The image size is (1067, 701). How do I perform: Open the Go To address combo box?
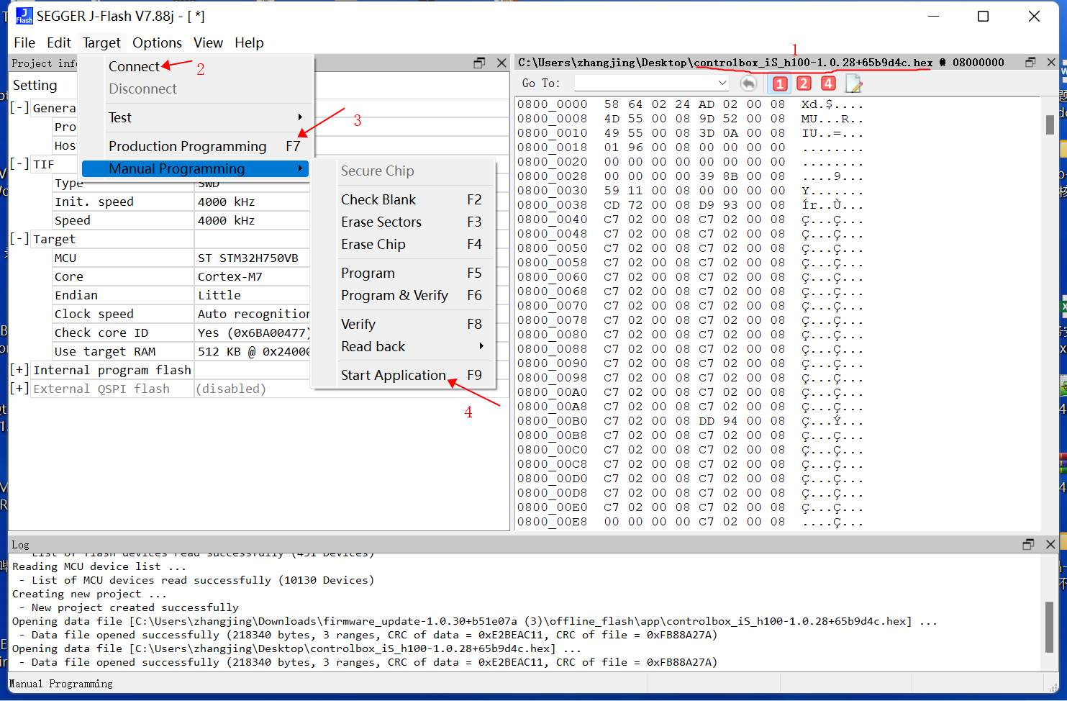[652, 83]
